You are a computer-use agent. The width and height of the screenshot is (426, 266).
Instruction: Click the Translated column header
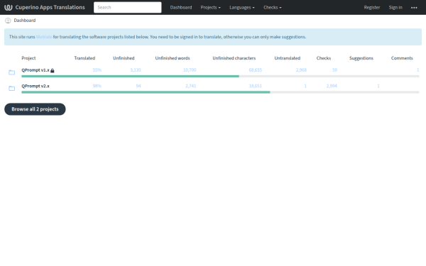(84, 58)
